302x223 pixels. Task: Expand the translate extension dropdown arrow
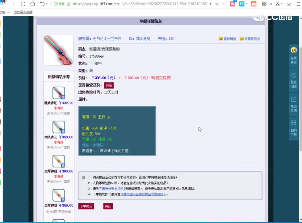tap(246, 4)
